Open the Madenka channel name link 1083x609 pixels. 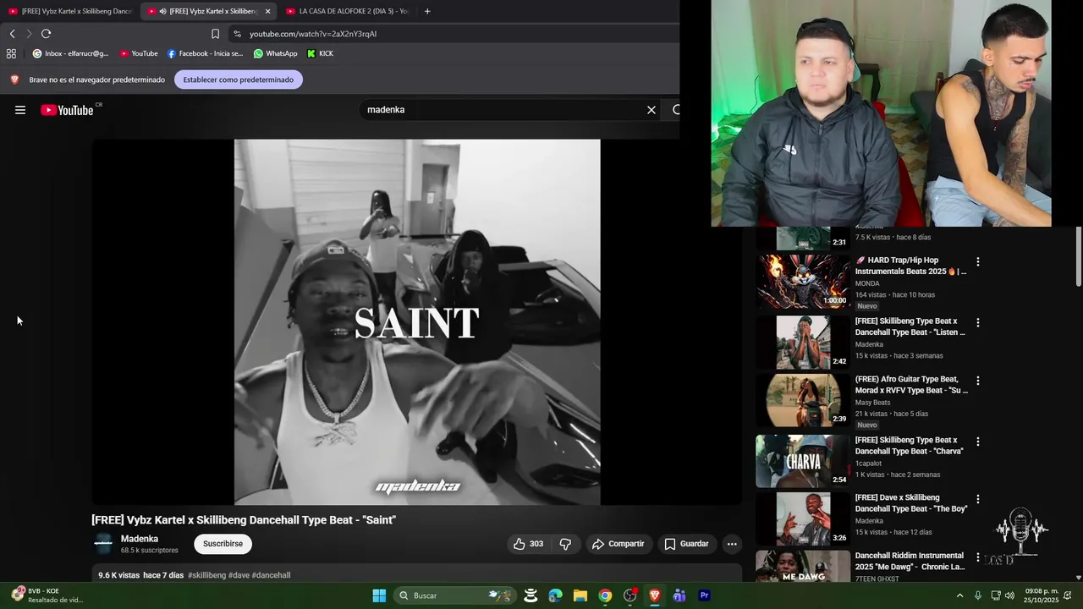[140, 539]
